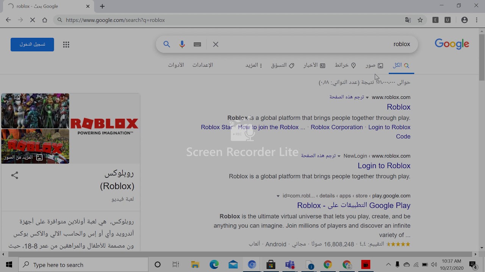
Task: Click the horizontal page scrollbar
Action: (240, 254)
